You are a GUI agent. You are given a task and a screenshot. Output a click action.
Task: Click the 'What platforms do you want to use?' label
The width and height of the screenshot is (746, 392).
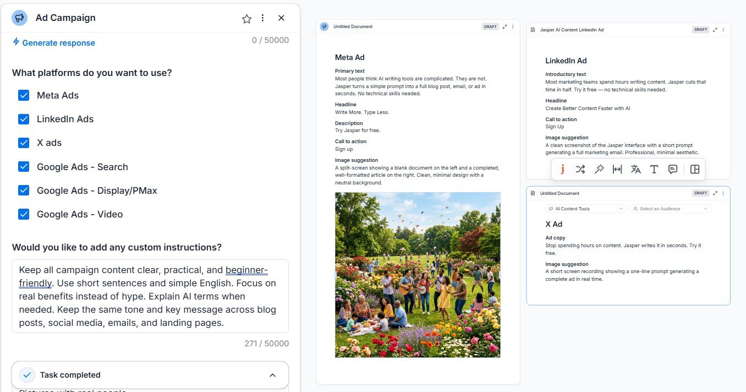(92, 73)
